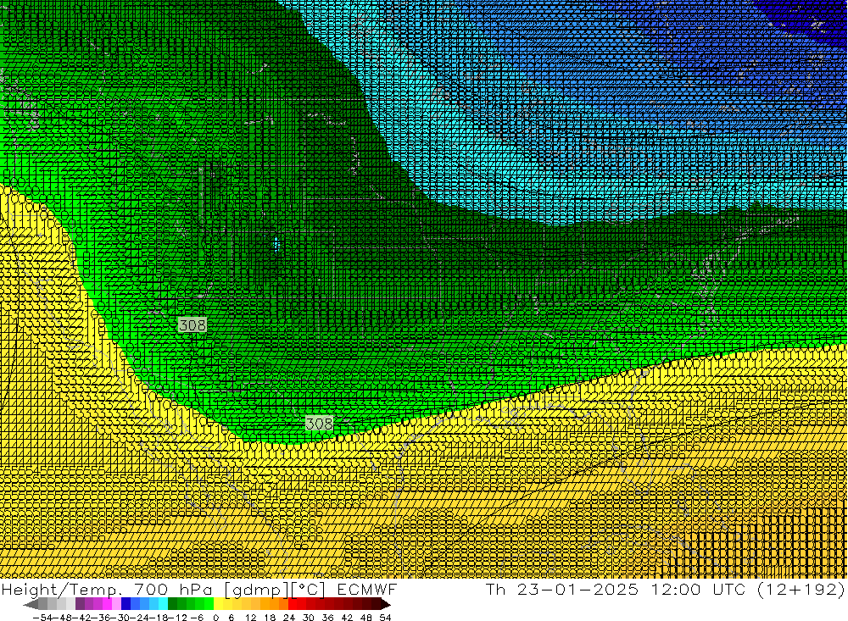Viewport: 848px width, 621px height.
Task: Click the positive '48' legend value
Action: point(366,617)
